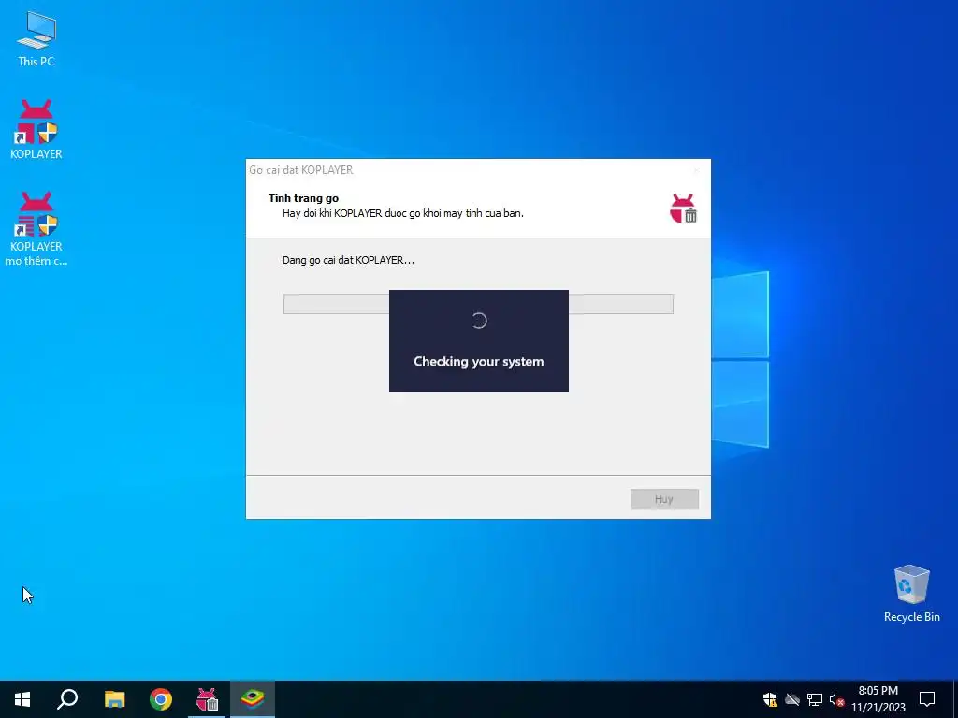
Task: Select BlueStacks taskbar icon
Action: coord(253,699)
